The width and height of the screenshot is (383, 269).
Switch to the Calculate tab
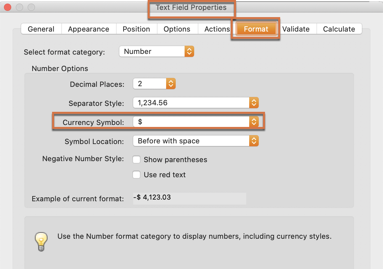[339, 29]
